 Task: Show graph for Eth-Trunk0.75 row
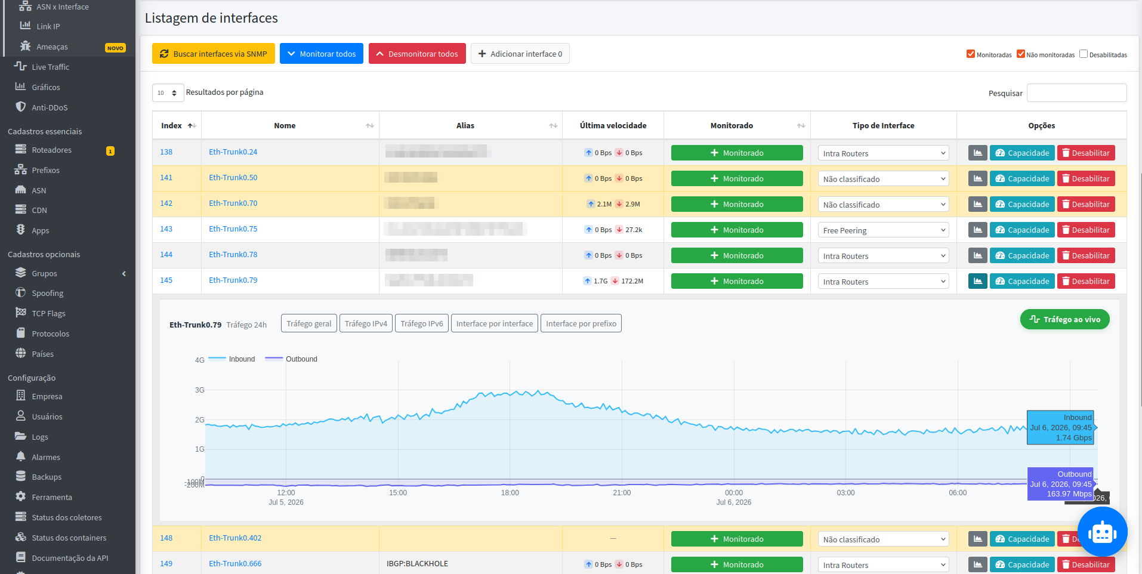(x=977, y=230)
